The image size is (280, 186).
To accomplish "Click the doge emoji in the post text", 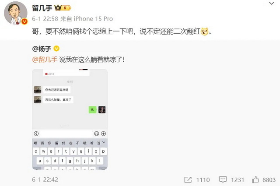I will tap(204, 32).
